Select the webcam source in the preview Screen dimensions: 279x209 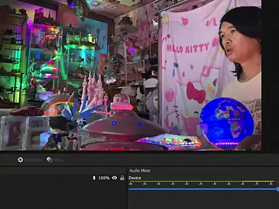point(131,75)
